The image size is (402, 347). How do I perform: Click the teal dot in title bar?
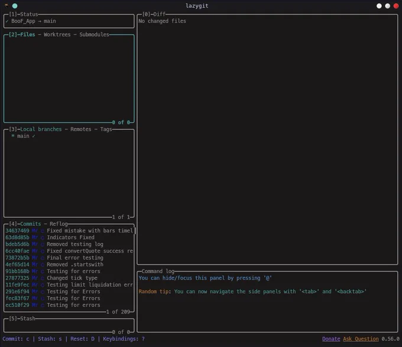[x=15, y=6]
